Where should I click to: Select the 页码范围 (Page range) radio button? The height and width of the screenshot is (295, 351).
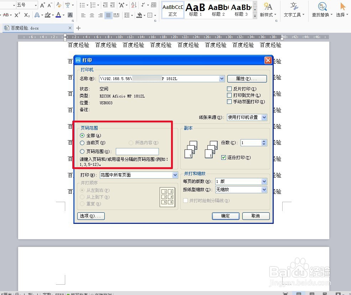pos(82,152)
